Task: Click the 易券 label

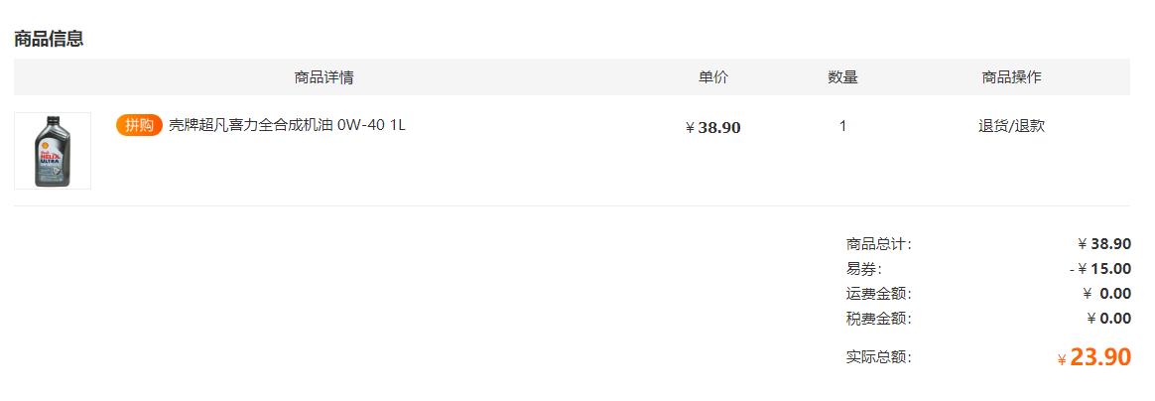Action: click(x=863, y=269)
